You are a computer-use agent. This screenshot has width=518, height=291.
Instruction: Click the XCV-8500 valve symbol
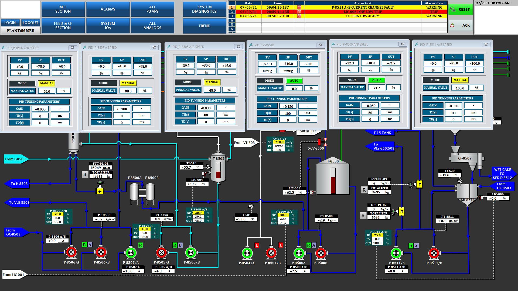(323, 142)
